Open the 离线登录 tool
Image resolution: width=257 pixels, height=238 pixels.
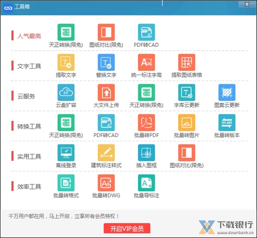(x=66, y=153)
